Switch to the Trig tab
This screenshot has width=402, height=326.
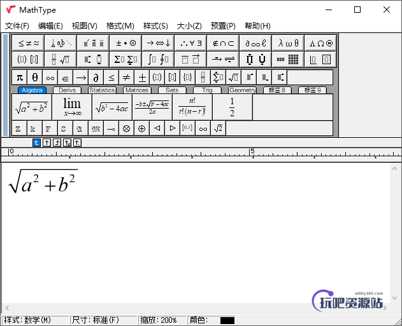[x=207, y=90]
